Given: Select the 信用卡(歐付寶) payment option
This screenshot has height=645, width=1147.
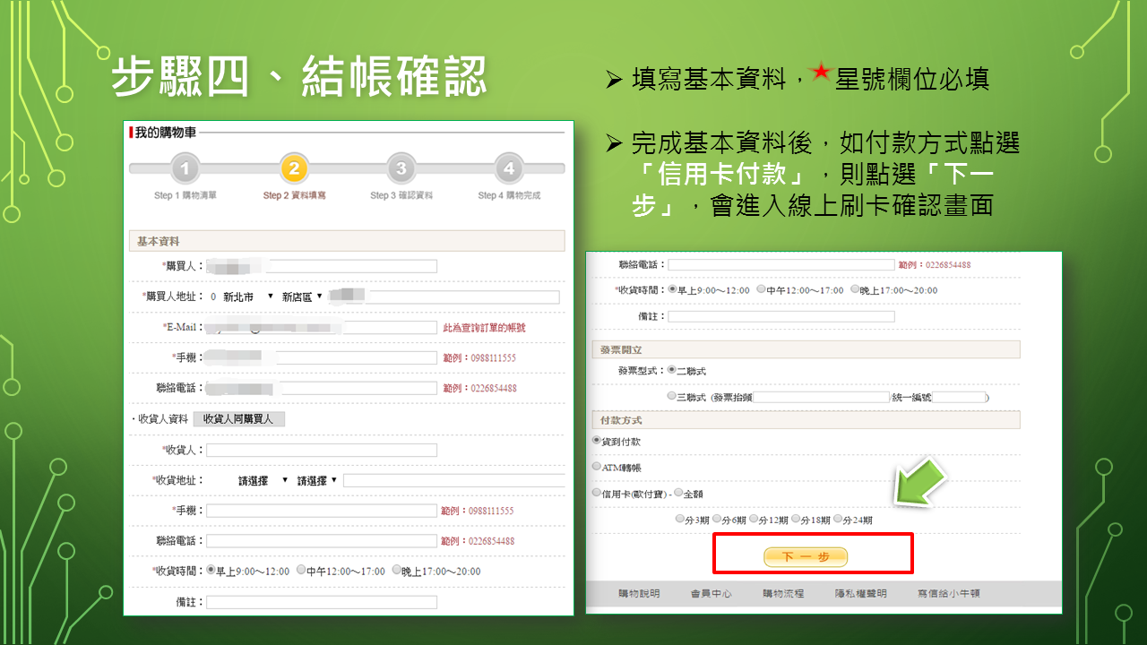Looking at the screenshot, I should pos(597,493).
